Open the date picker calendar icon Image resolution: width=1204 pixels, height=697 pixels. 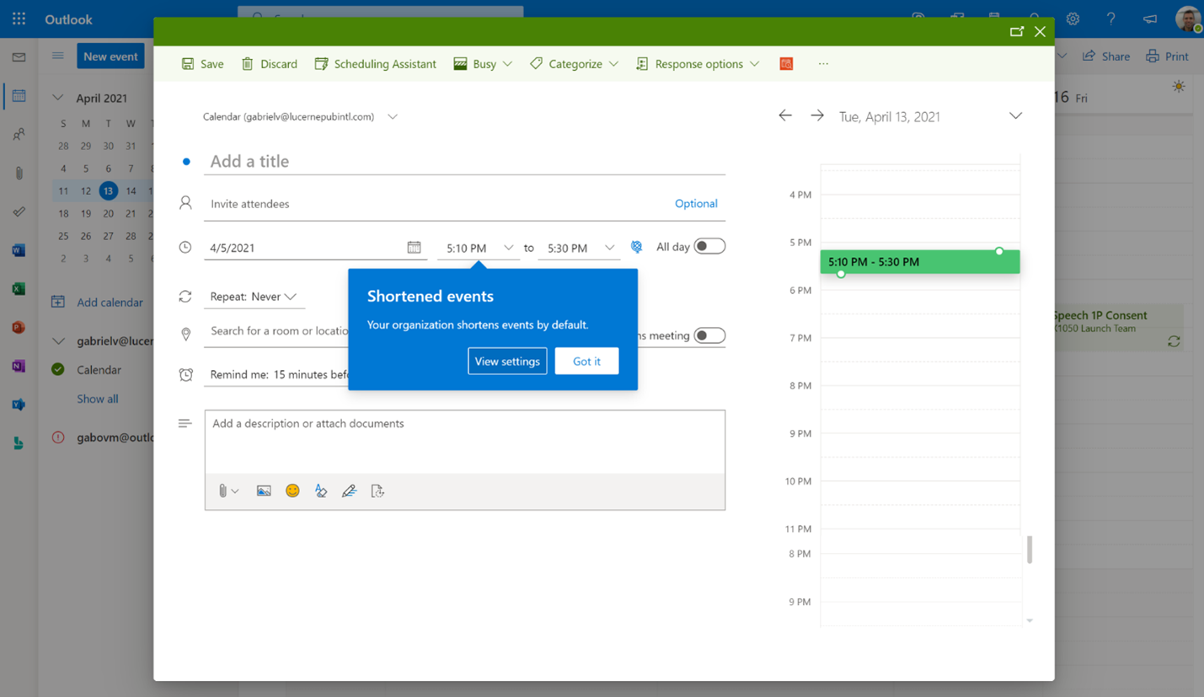coord(414,246)
